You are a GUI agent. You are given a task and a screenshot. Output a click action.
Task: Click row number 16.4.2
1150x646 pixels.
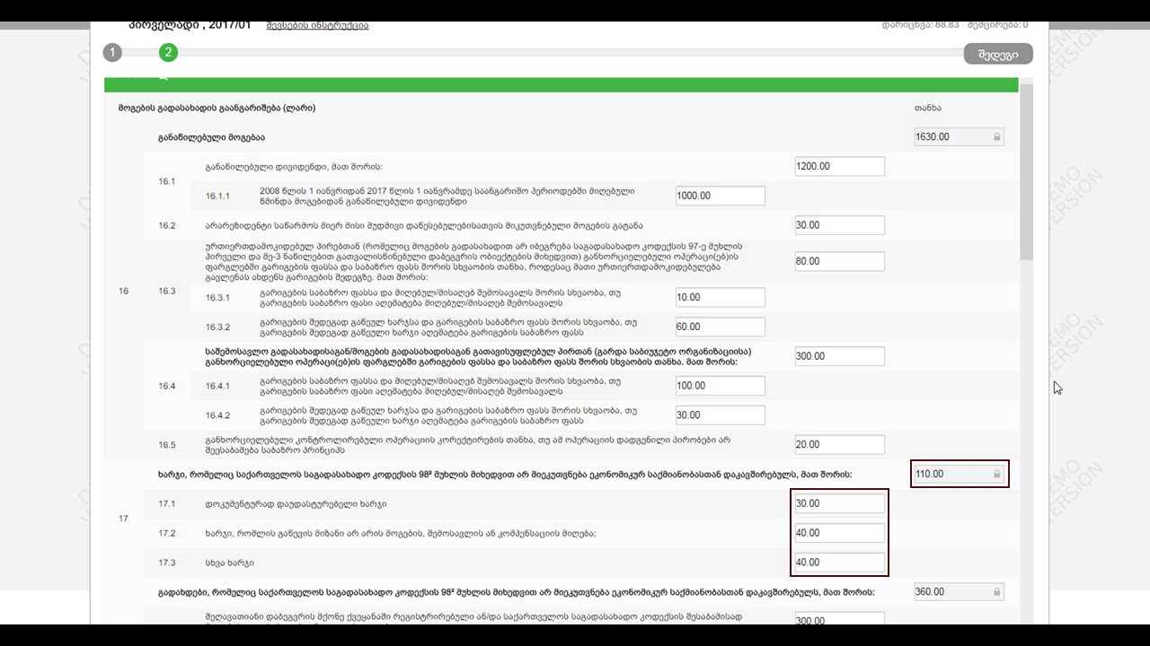pyautogui.click(x=217, y=416)
